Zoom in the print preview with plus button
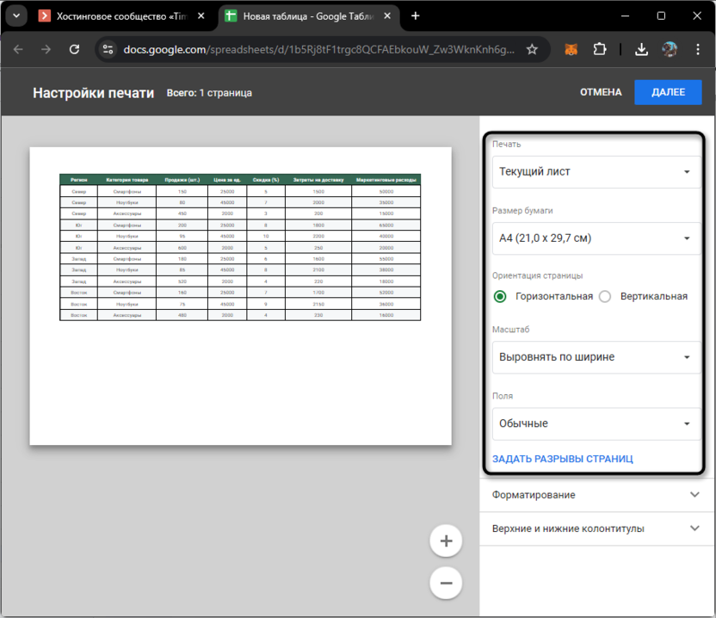 (446, 541)
